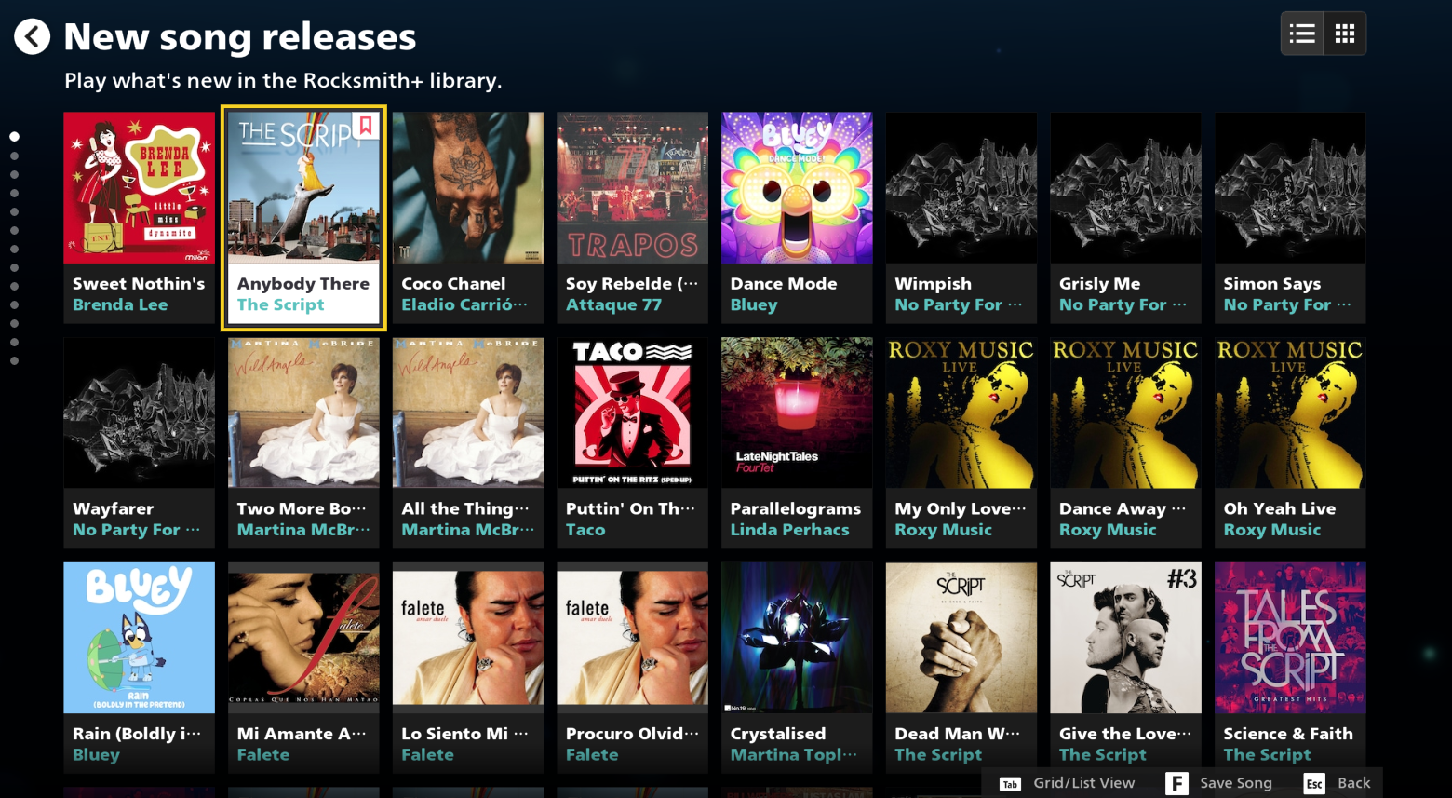Click the Grid/List View label

1084,783
